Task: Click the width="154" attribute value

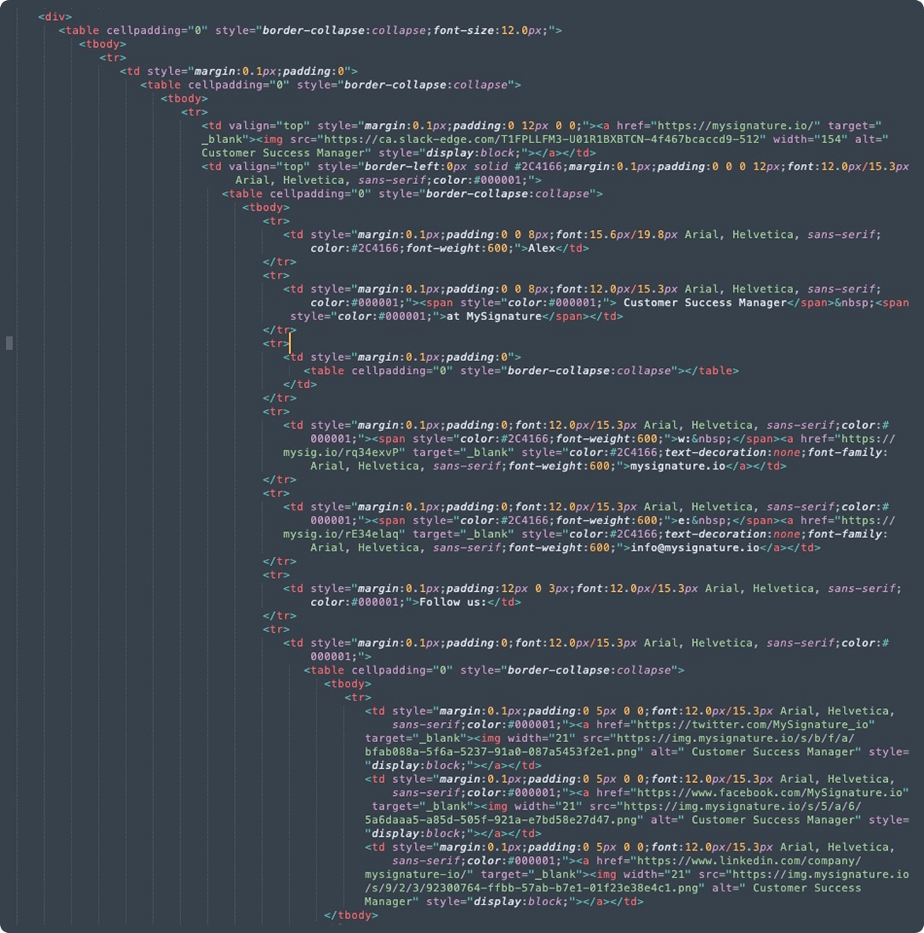Action: tap(832, 139)
